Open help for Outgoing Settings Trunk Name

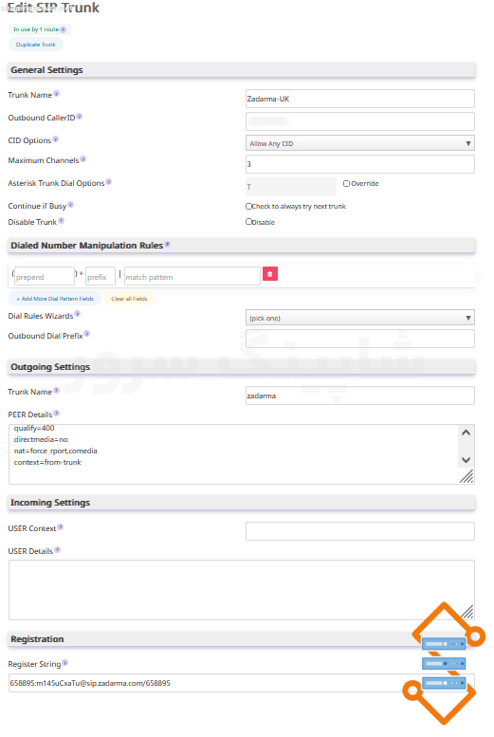56,390
